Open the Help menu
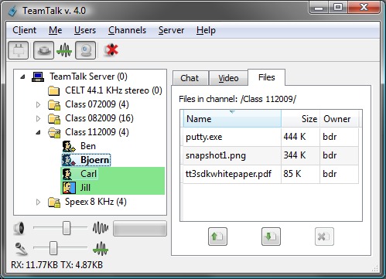This screenshot has width=386, height=279. (206, 30)
